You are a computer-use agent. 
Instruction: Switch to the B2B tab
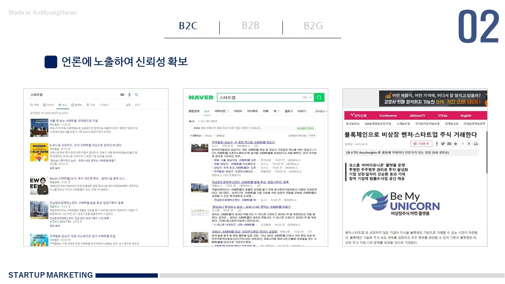(x=251, y=25)
